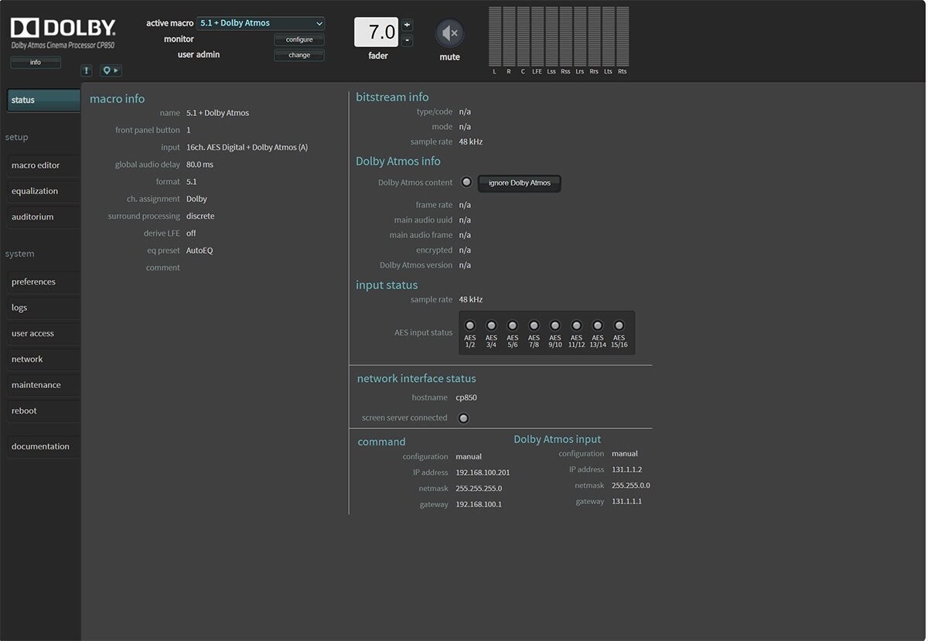Click the screen server connected indicator
This screenshot has width=928, height=641.
click(x=463, y=418)
